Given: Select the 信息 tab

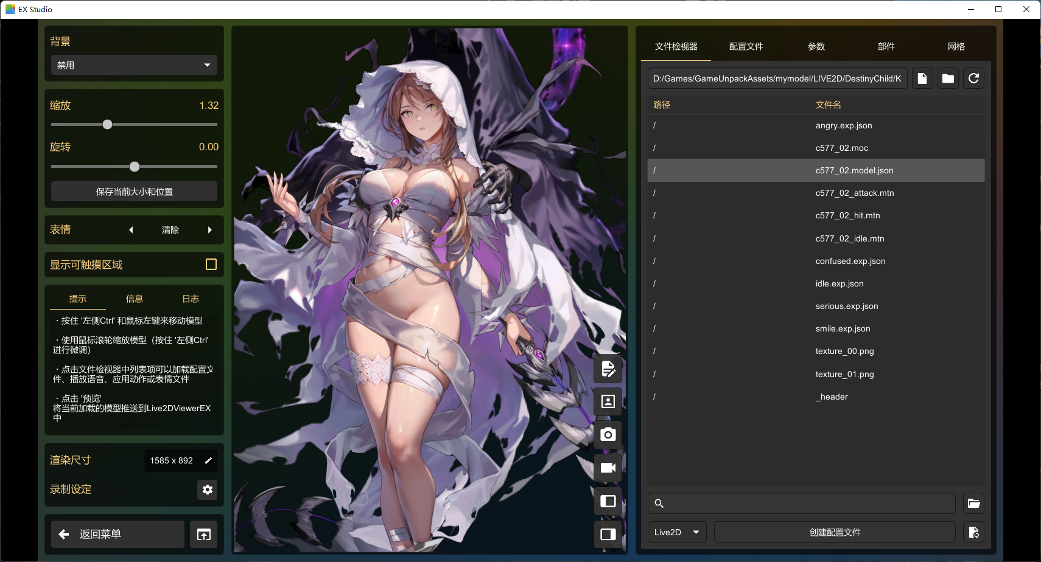Looking at the screenshot, I should click(x=134, y=299).
